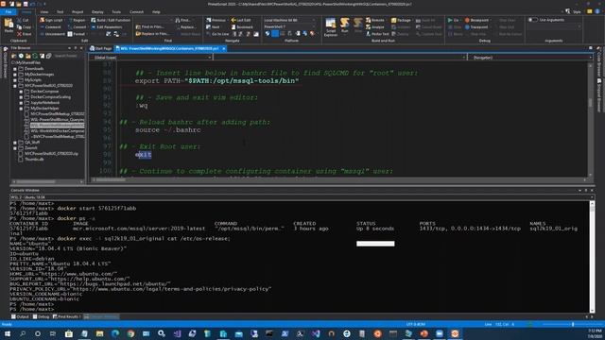
Task: Open Build / Edit Function tool
Action: (111, 20)
